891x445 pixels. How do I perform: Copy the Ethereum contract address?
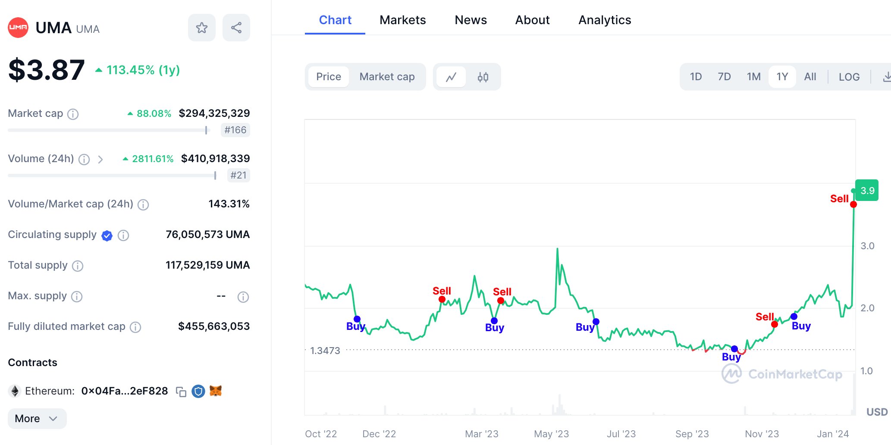[181, 392]
